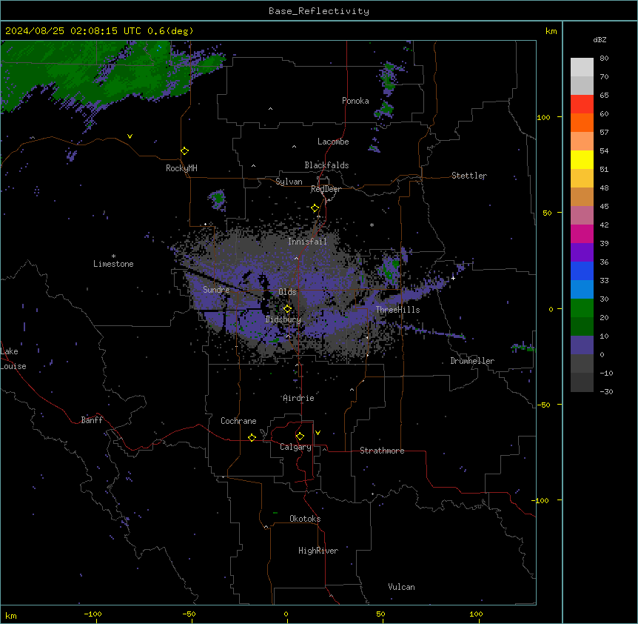
Task: Click the dBZ legend heading
Action: (x=600, y=39)
